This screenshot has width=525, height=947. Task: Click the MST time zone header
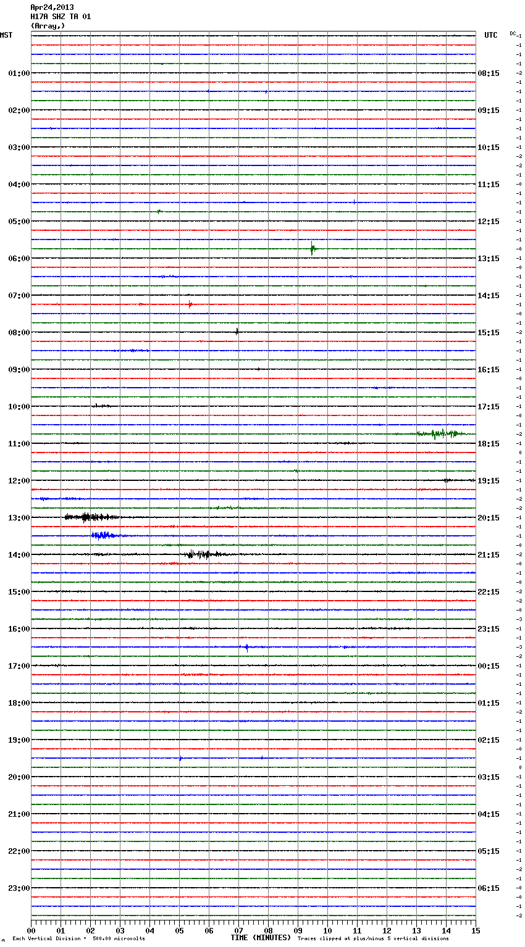[6, 35]
